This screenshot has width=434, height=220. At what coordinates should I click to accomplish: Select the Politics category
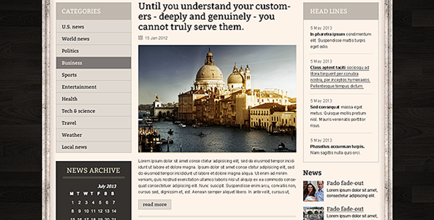(x=93, y=51)
